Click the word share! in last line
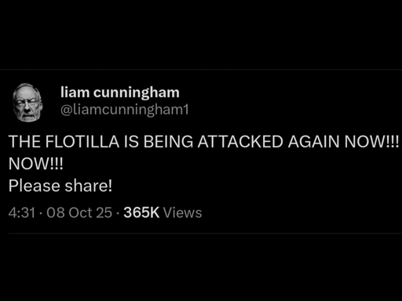This screenshot has width=402, height=301. pos(89,186)
